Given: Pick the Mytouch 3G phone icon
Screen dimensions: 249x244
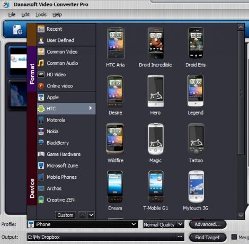Looking at the screenshot, I should [196, 187].
